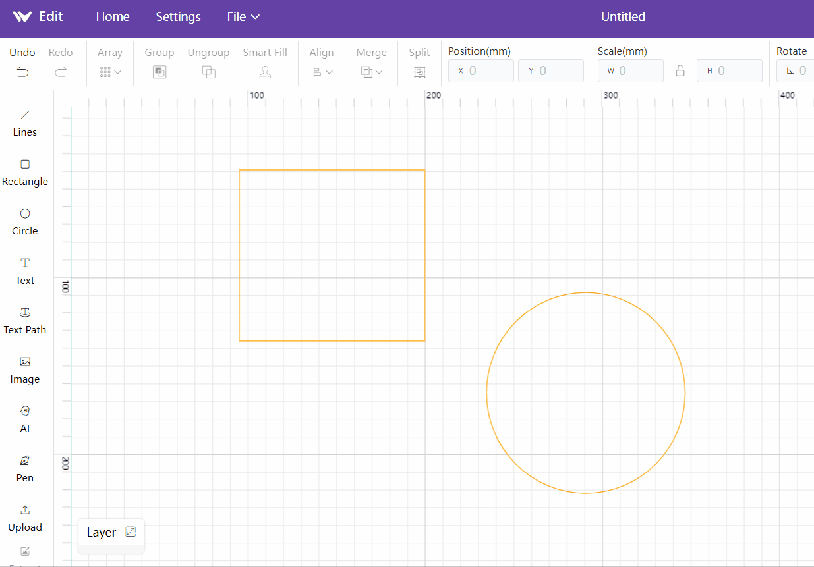Select the Pen tool

(x=25, y=469)
